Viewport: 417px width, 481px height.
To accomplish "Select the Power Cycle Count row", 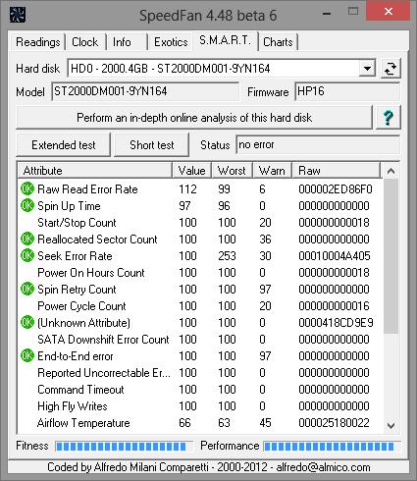I will (x=200, y=306).
